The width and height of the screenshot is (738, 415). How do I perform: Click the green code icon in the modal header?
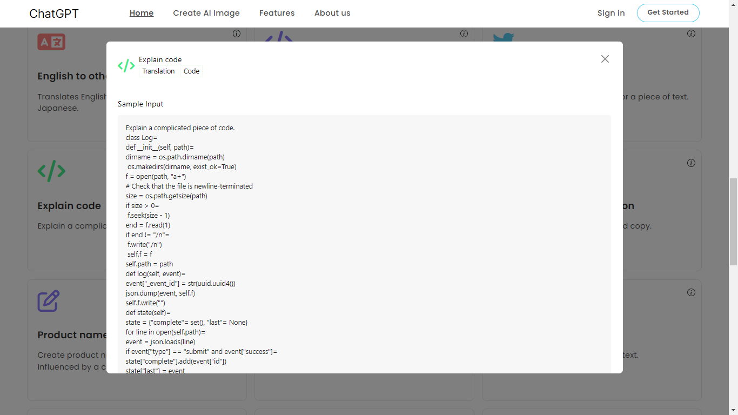click(x=126, y=65)
